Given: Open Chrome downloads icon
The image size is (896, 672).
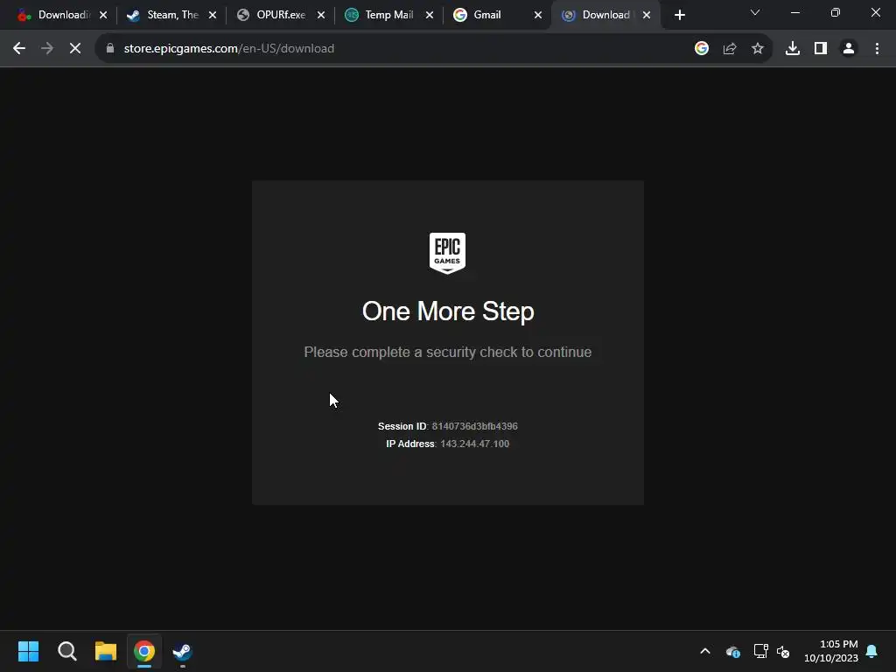Looking at the screenshot, I should click(x=793, y=49).
